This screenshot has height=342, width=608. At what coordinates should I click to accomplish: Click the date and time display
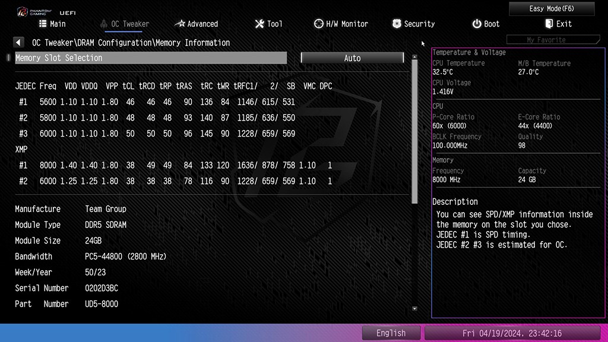click(x=512, y=333)
